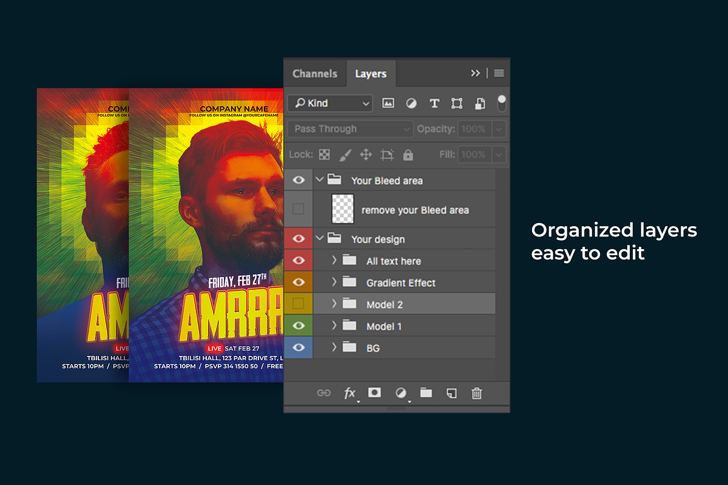Expand the Model 1 group

pyautogui.click(x=334, y=326)
